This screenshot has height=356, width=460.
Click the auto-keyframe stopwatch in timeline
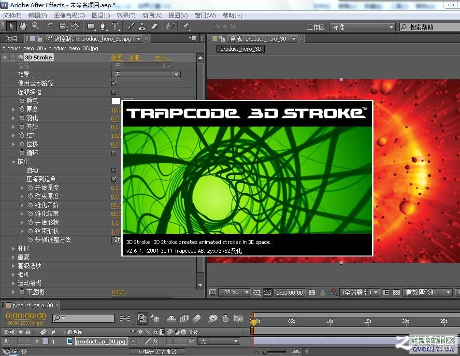[225, 318]
